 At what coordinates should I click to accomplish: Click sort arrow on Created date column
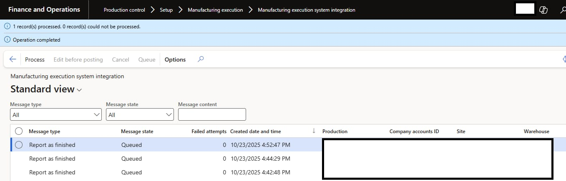tap(314, 131)
